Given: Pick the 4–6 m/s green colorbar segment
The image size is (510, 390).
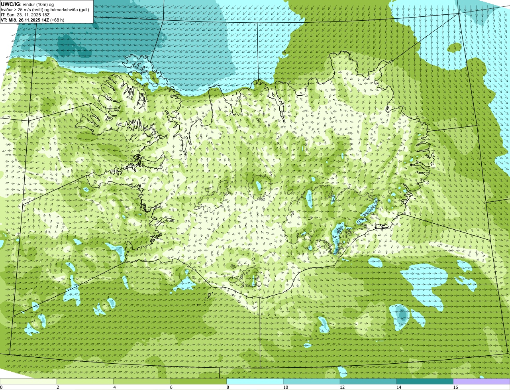Looking at the screenshot, I should tap(141, 381).
